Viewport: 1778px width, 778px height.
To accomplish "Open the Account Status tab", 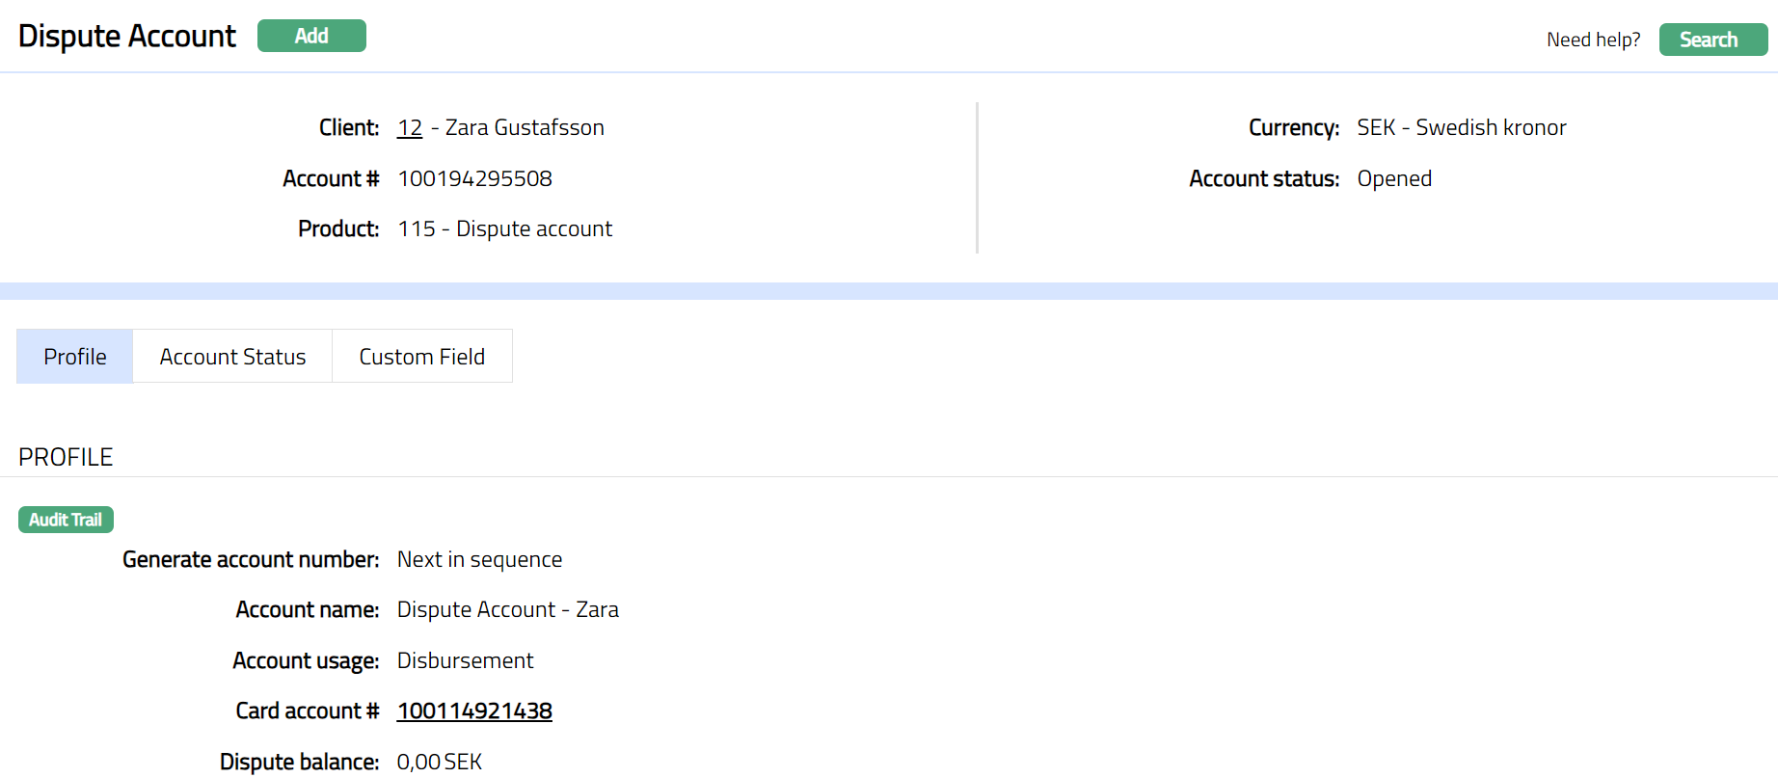I will coord(232,357).
